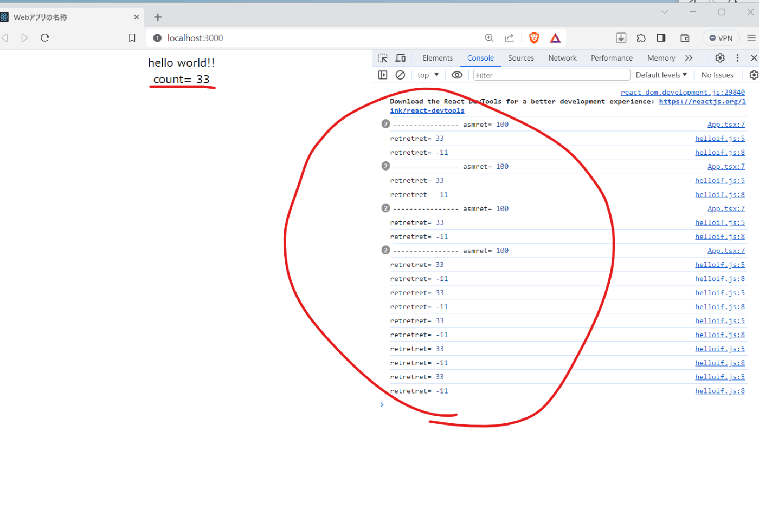Reveal hidden panels via chevron
Screen dimensions: 759x517
[x=689, y=58]
